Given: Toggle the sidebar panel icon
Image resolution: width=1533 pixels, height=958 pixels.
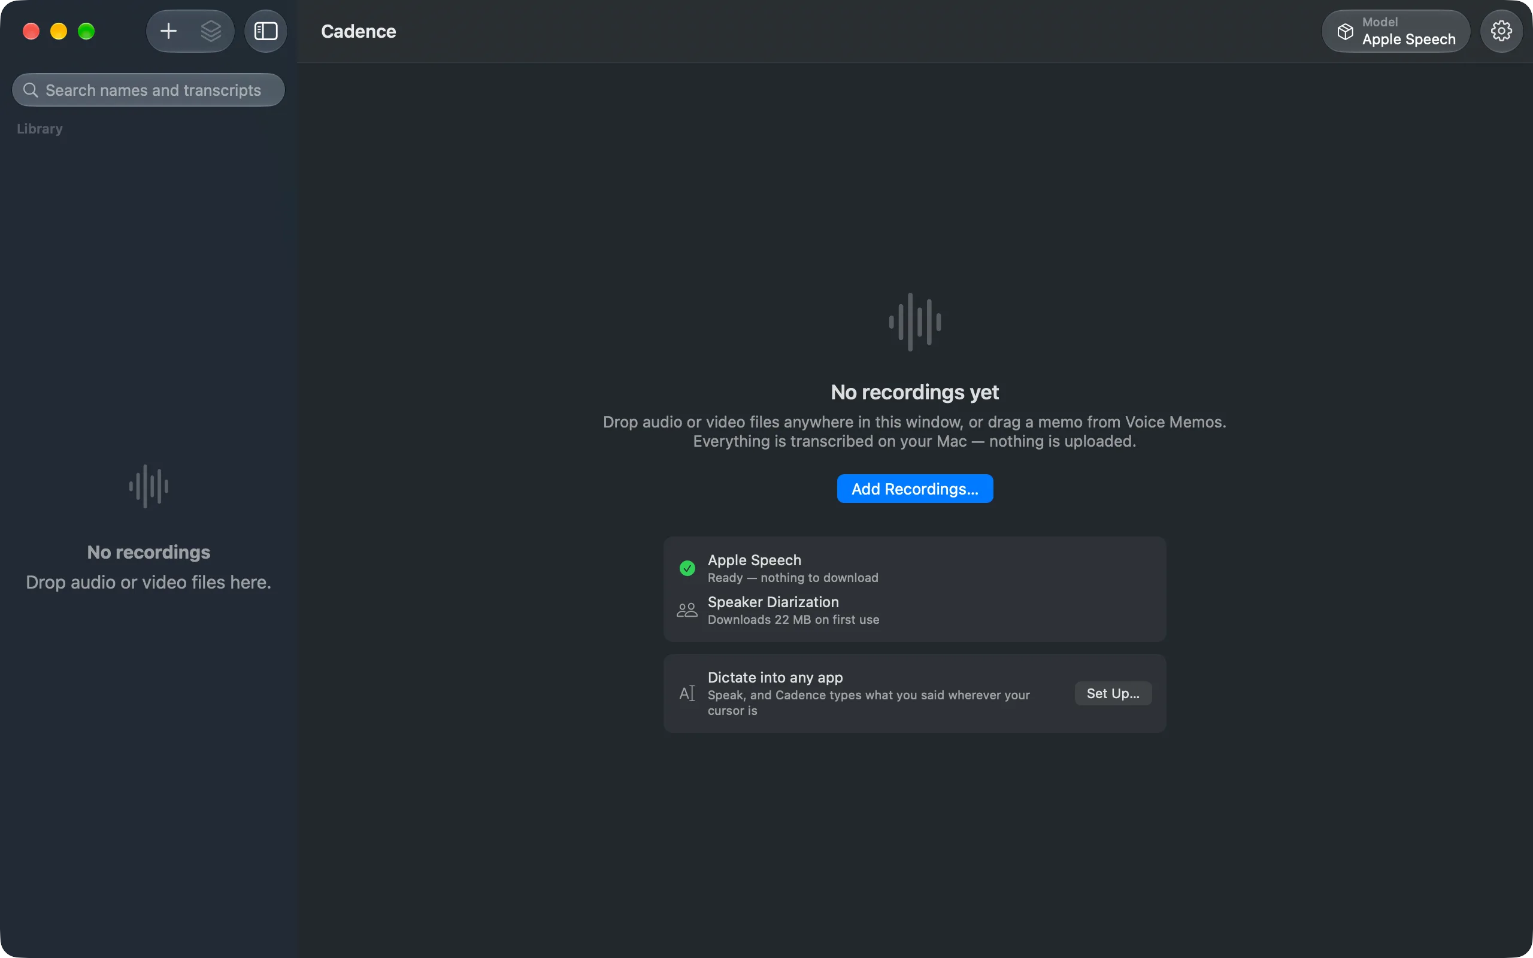Looking at the screenshot, I should [266, 31].
